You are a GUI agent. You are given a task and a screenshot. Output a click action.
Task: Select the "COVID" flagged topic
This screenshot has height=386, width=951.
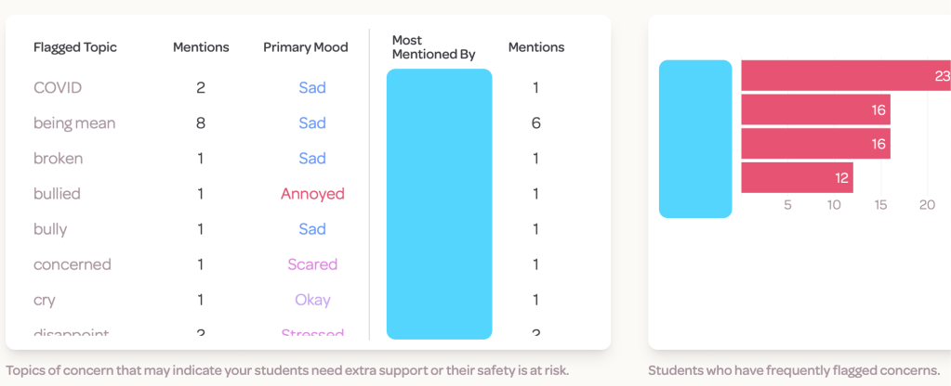(x=58, y=88)
